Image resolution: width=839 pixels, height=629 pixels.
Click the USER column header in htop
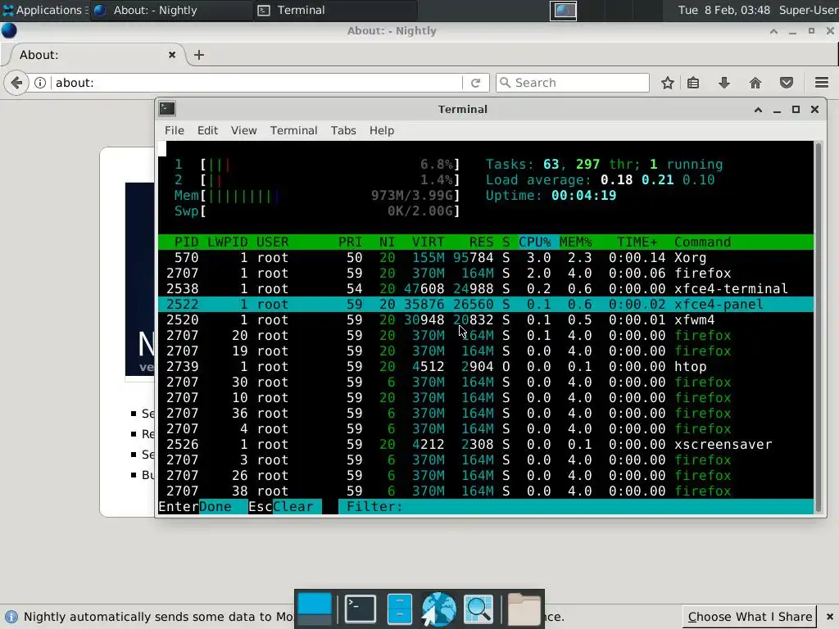(272, 242)
